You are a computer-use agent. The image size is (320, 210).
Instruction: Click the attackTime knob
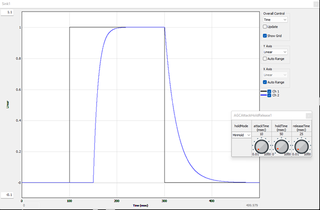[x=261, y=146]
